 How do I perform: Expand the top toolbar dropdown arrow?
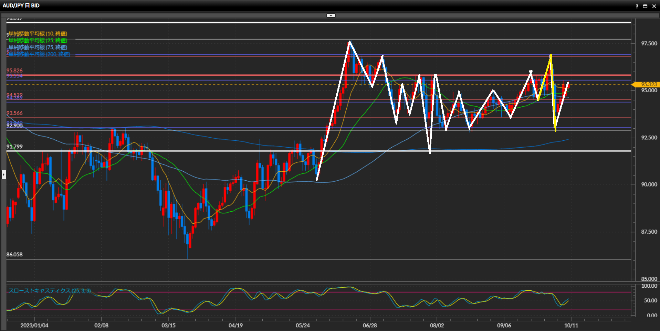click(331, 15)
